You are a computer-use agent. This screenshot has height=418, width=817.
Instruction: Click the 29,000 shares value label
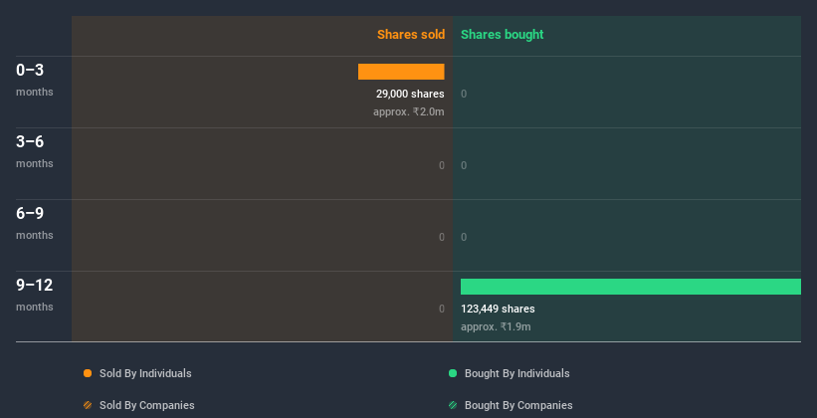pos(410,94)
